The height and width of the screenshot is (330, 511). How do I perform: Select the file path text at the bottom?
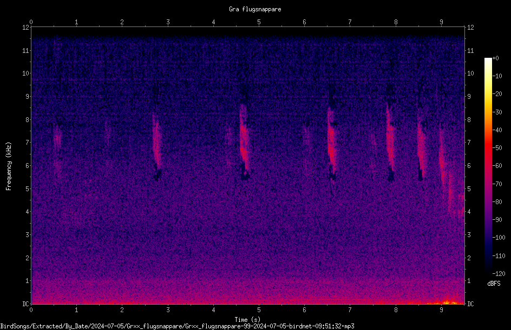[178, 326]
